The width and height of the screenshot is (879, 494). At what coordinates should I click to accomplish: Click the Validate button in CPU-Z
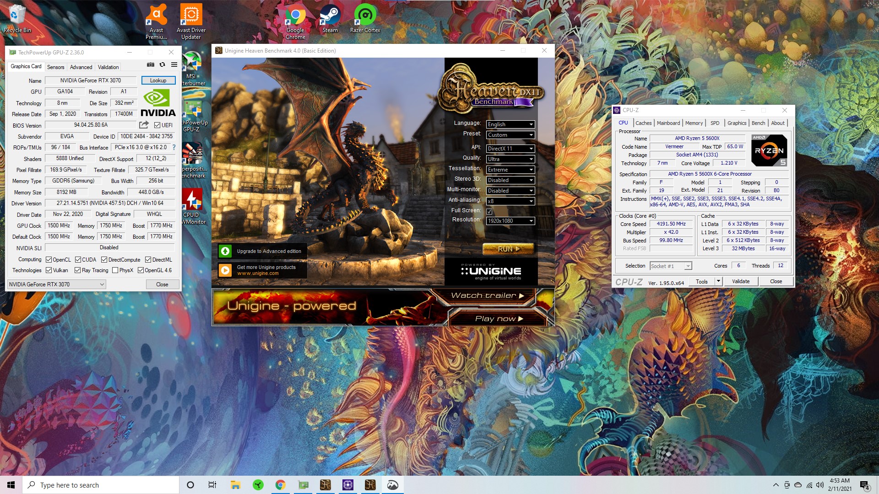(740, 281)
